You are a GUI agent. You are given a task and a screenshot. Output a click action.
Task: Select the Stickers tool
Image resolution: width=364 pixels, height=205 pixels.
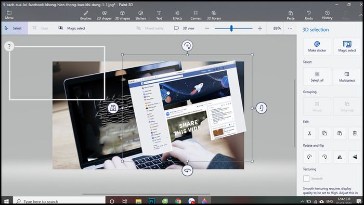pyautogui.click(x=141, y=15)
